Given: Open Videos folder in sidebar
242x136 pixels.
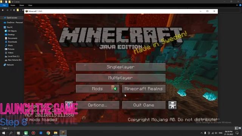Looking at the screenshot, I should [x=9, y=53].
